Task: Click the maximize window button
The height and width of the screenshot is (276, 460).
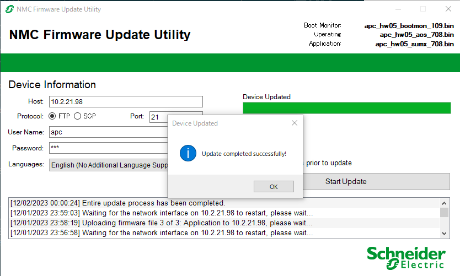Action: 423,9
